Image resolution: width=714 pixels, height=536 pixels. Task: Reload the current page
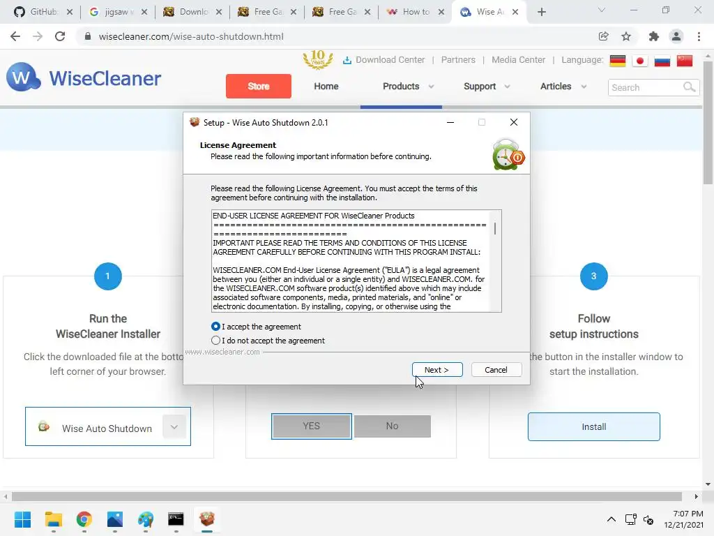(60, 36)
